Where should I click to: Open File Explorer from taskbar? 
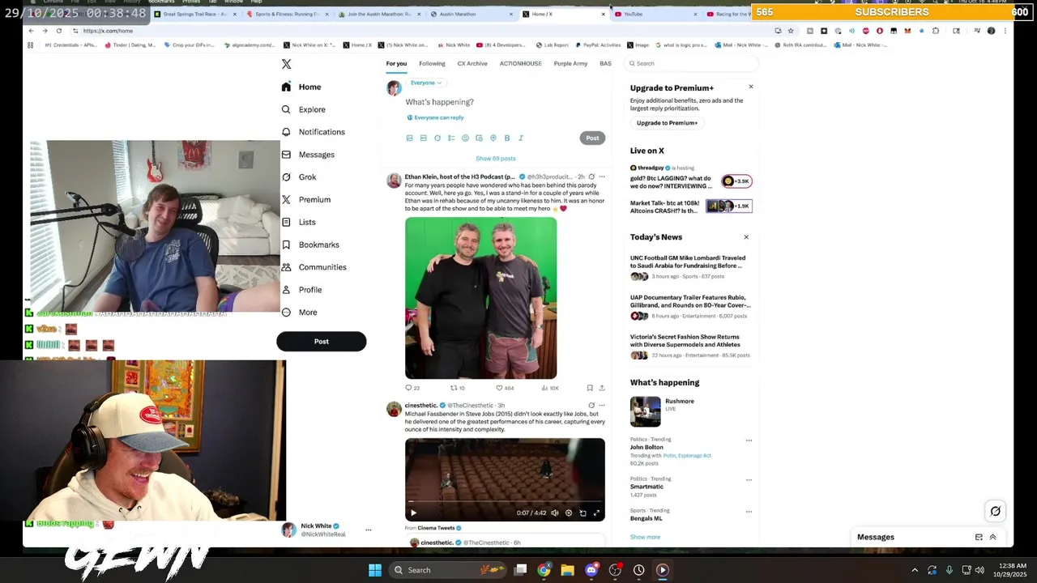click(568, 570)
